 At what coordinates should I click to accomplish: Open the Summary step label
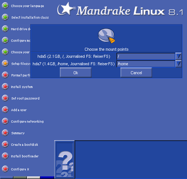point(18,133)
